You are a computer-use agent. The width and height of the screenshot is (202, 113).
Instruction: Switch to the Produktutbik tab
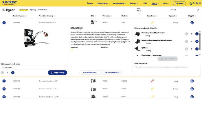pos(24,10)
